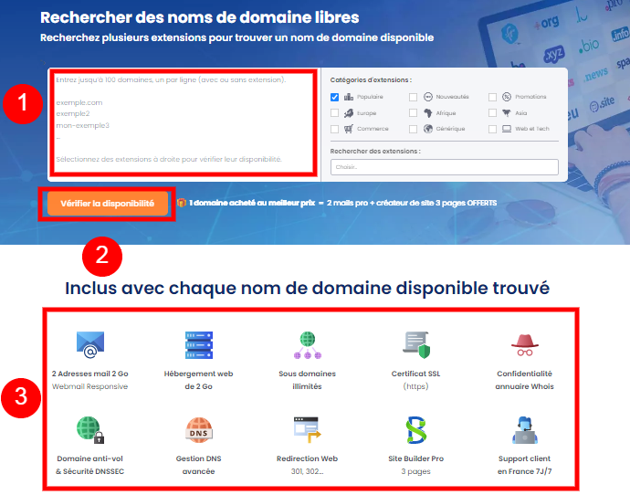The image size is (630, 495).
Task: Click the Commerce shopping cart icon
Action: click(349, 129)
